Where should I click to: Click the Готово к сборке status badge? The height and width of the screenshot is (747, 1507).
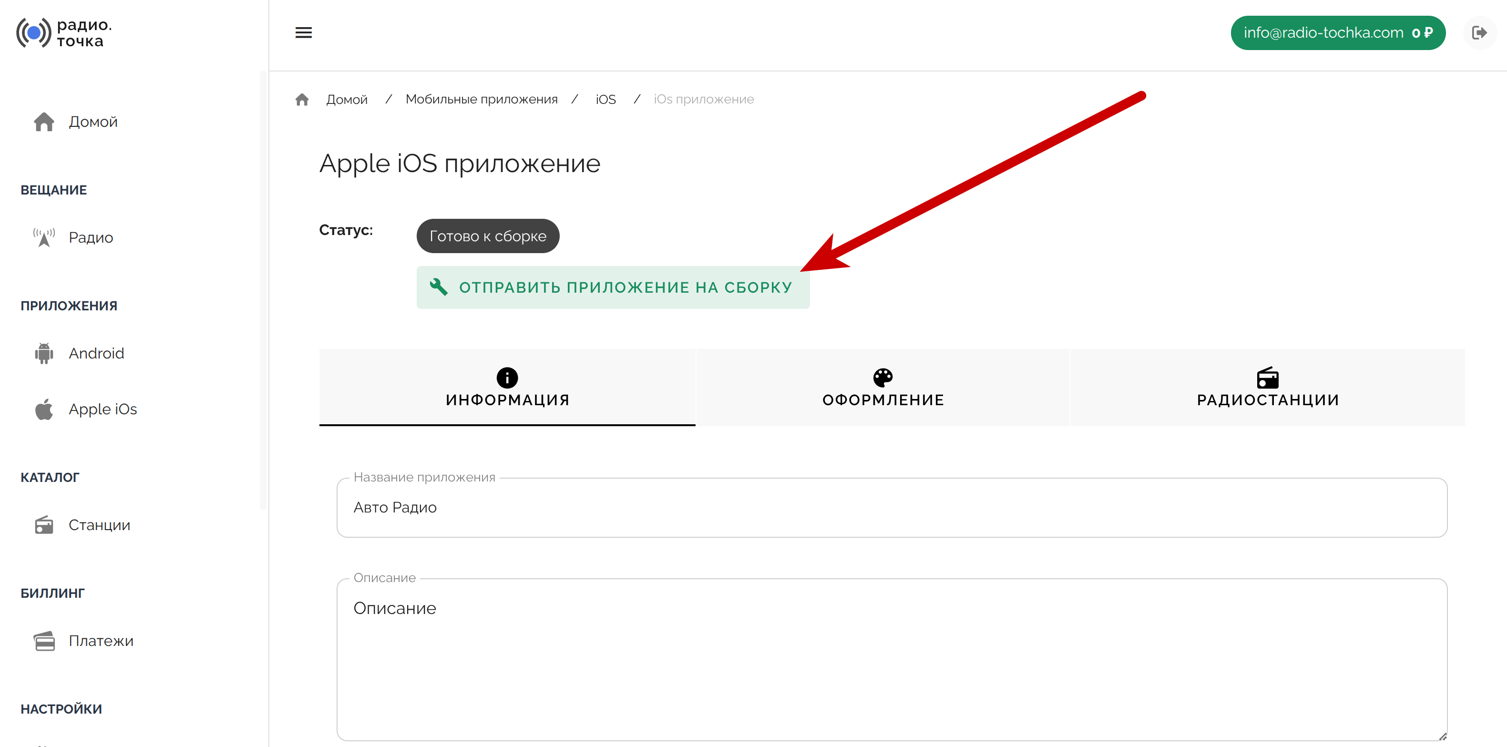pyautogui.click(x=487, y=236)
